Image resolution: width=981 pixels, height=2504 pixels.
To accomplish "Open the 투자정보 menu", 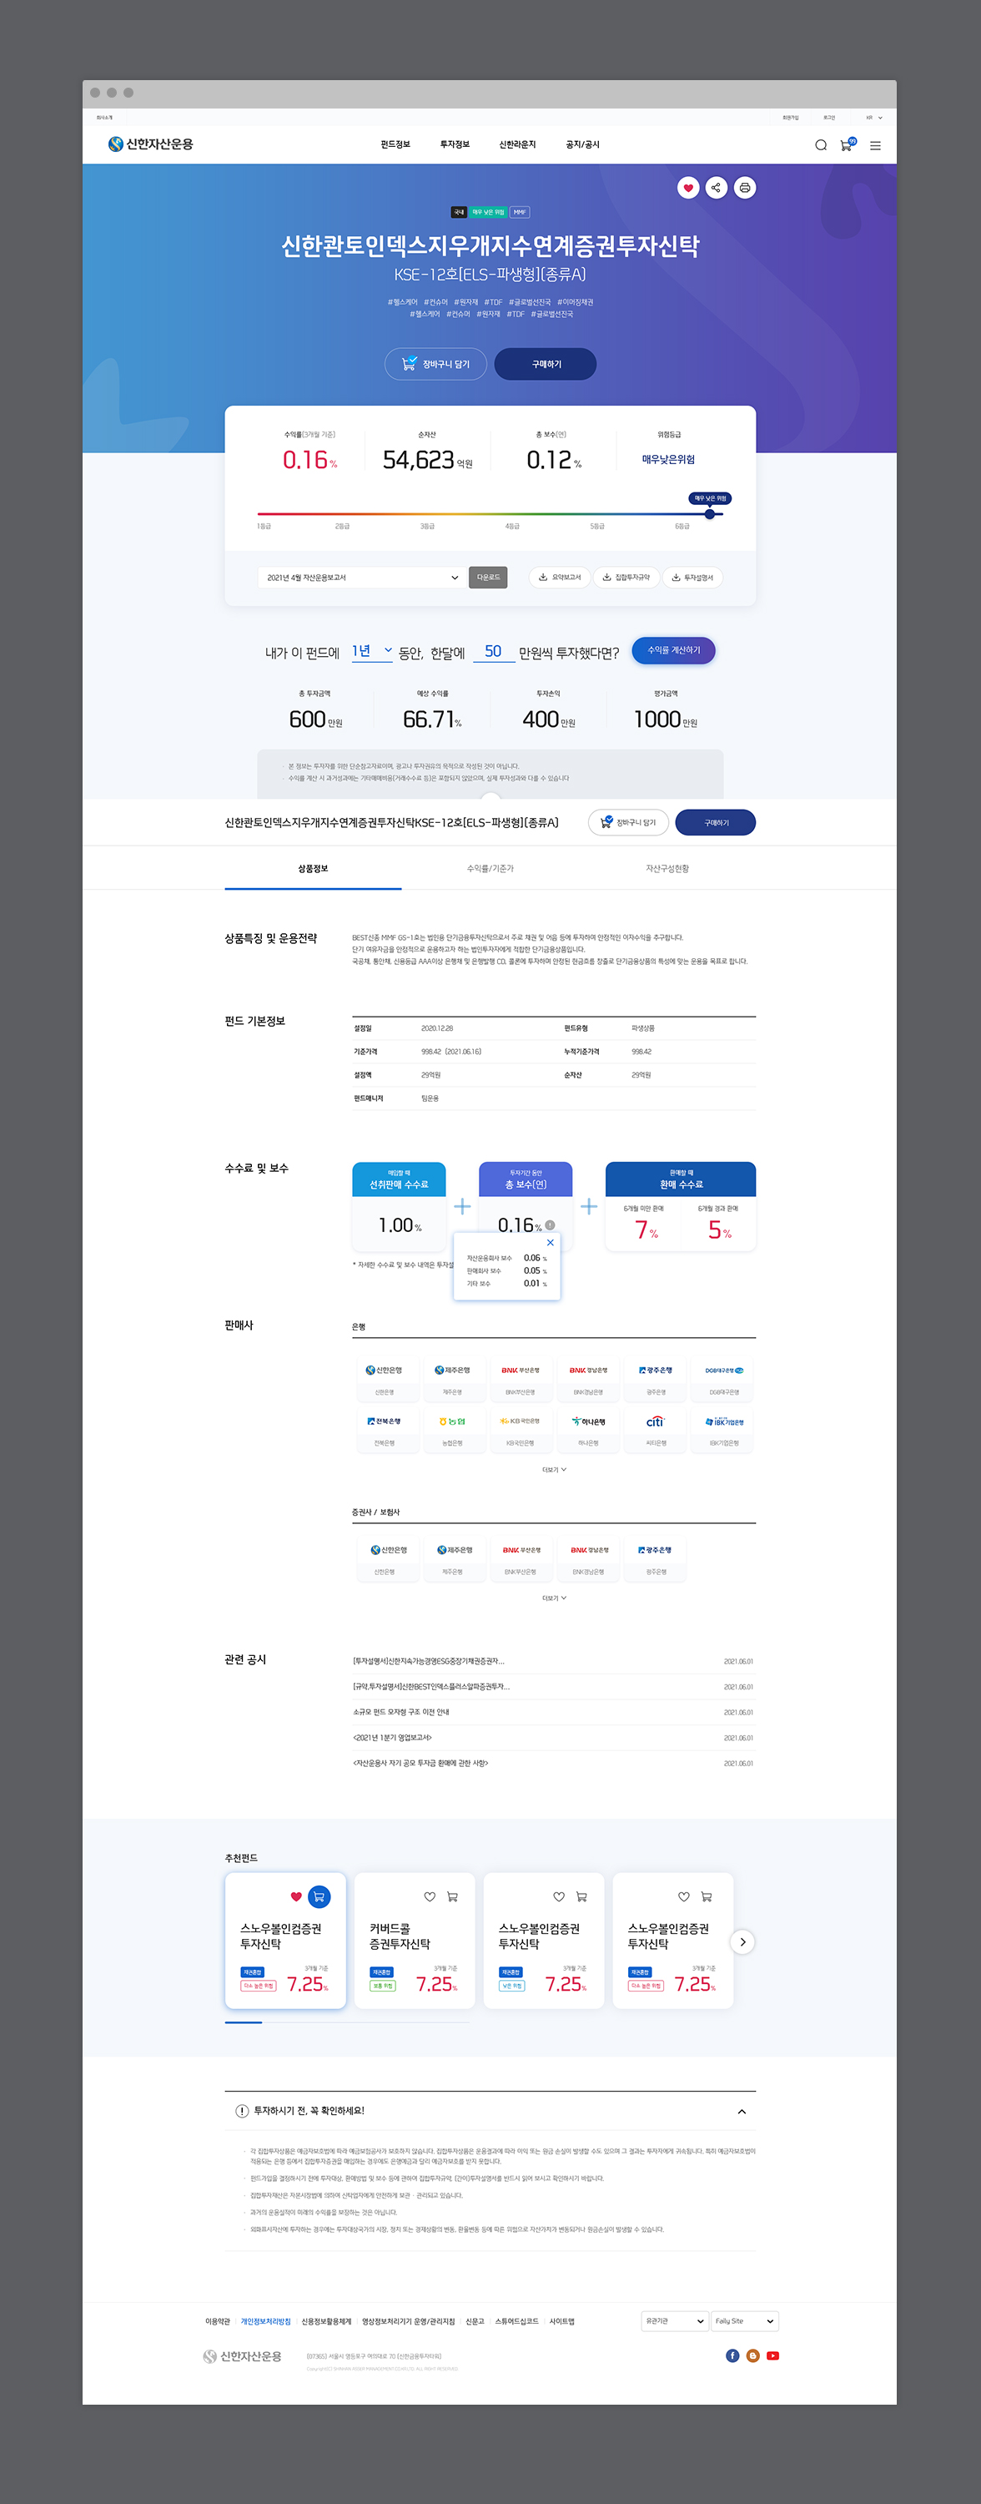I will coord(455,145).
